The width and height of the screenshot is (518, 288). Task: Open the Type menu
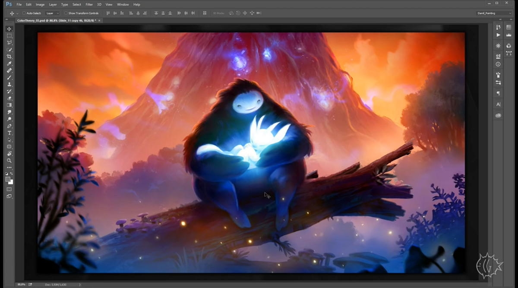pyautogui.click(x=64, y=4)
